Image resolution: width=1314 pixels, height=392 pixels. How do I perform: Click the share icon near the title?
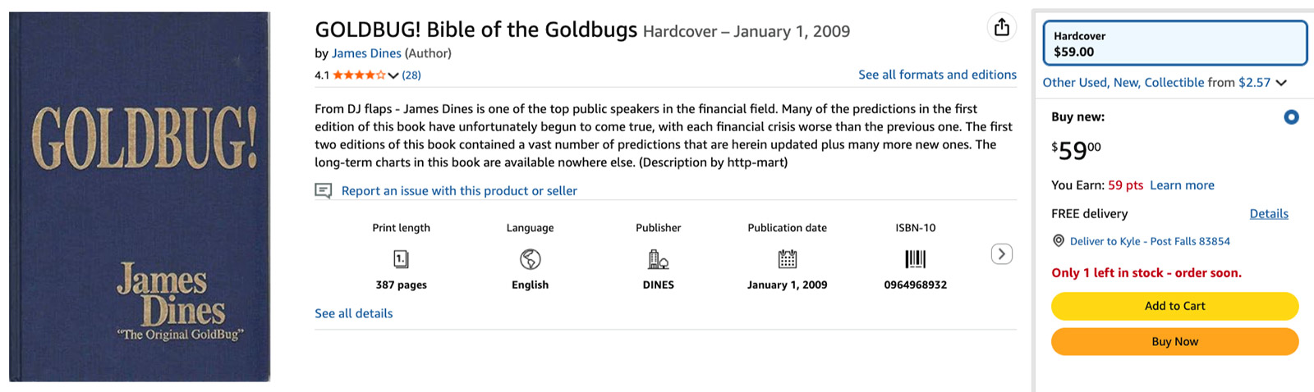coord(1001,28)
